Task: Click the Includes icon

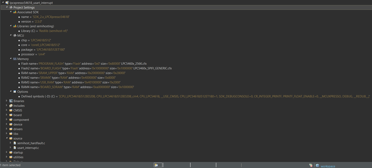Action: pyautogui.click(x=11, y=106)
